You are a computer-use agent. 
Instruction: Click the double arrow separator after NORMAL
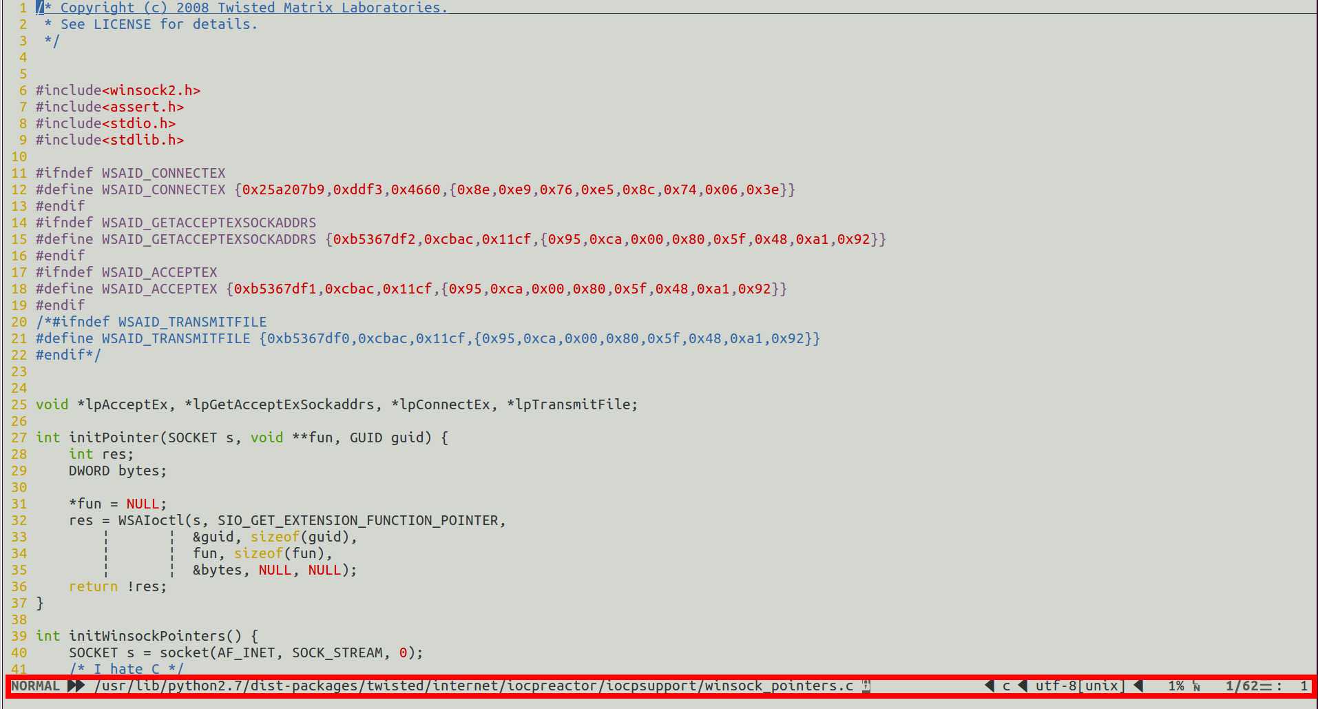pos(76,686)
